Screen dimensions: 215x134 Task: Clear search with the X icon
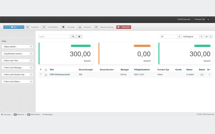point(79,37)
